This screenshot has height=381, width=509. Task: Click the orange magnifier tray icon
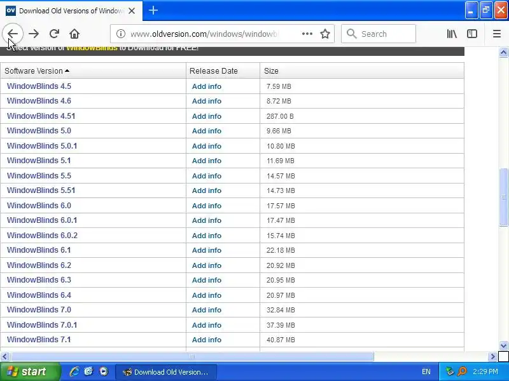(462, 371)
